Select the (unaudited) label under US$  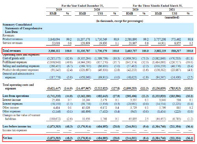coord(172,17)
